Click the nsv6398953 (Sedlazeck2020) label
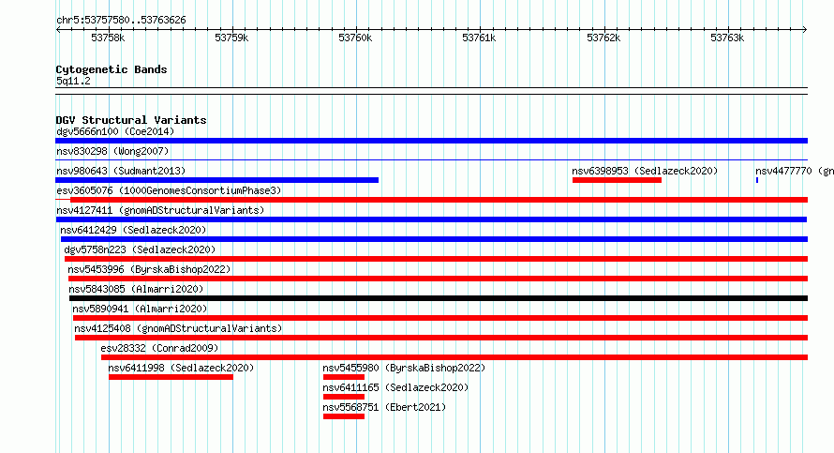This screenshot has height=453, width=834. (645, 171)
